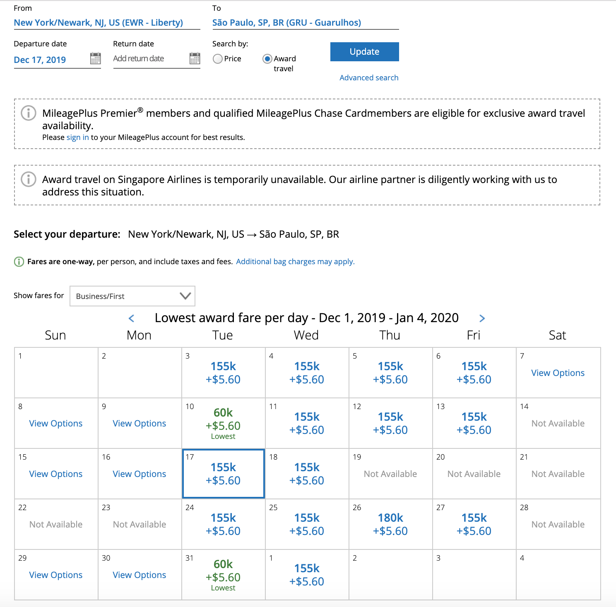Click View Options for December 7
Screen dimensions: 616x607
pyautogui.click(x=558, y=373)
